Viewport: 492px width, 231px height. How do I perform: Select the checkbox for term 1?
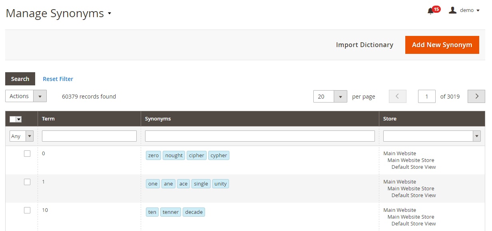(27, 182)
